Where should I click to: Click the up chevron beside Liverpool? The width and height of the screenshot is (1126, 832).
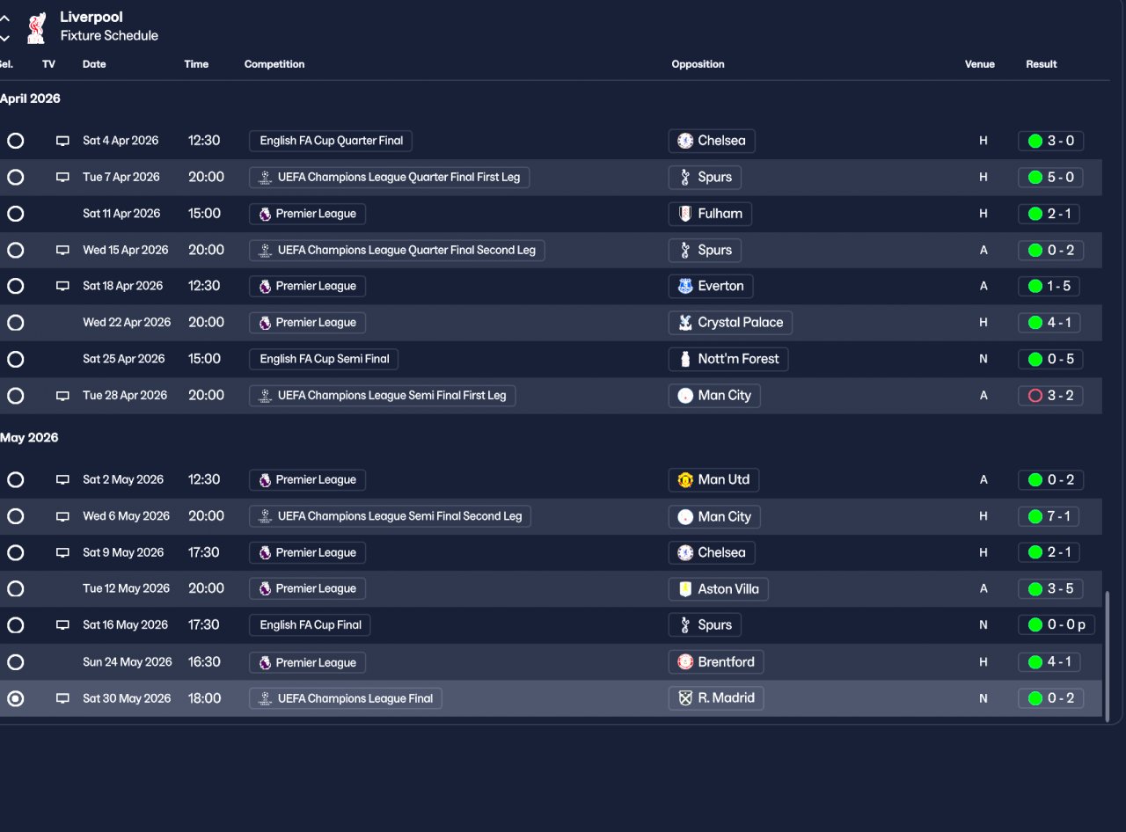(5, 18)
